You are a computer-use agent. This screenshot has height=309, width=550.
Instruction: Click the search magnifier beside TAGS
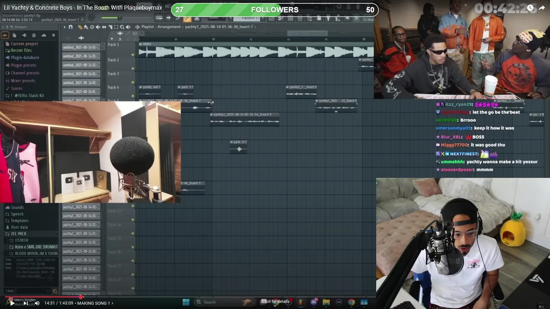pyautogui.click(x=55, y=291)
